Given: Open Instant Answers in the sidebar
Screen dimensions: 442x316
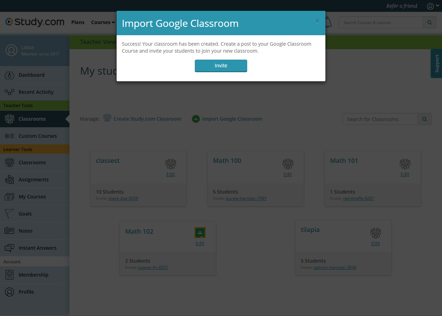Looking at the screenshot, I should point(35,248).
